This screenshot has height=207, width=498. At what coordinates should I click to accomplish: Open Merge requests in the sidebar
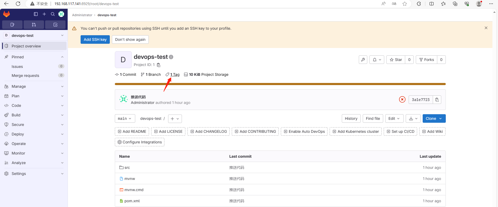click(34, 76)
